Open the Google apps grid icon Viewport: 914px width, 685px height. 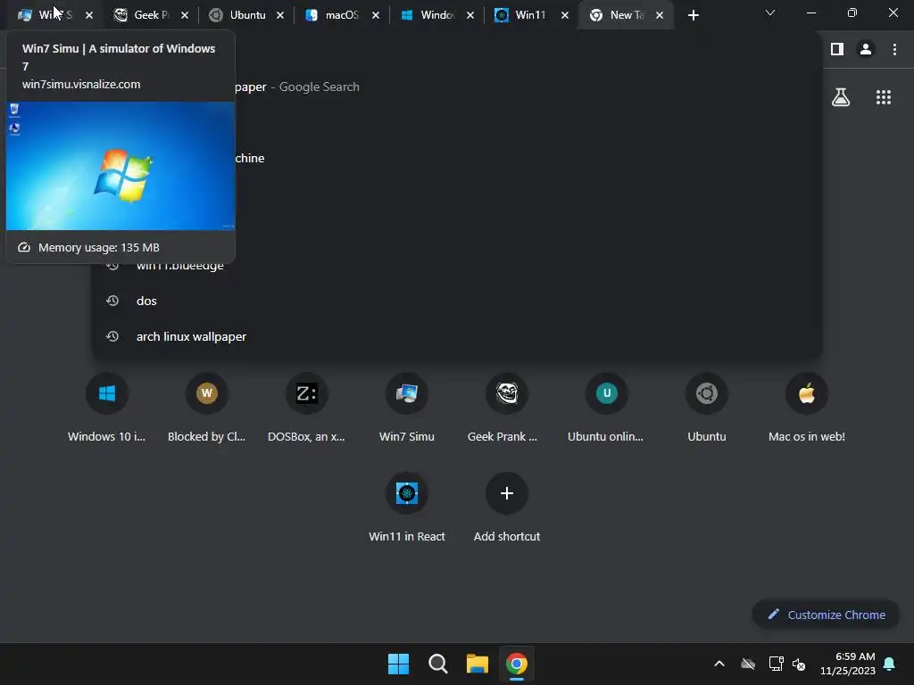tap(884, 97)
